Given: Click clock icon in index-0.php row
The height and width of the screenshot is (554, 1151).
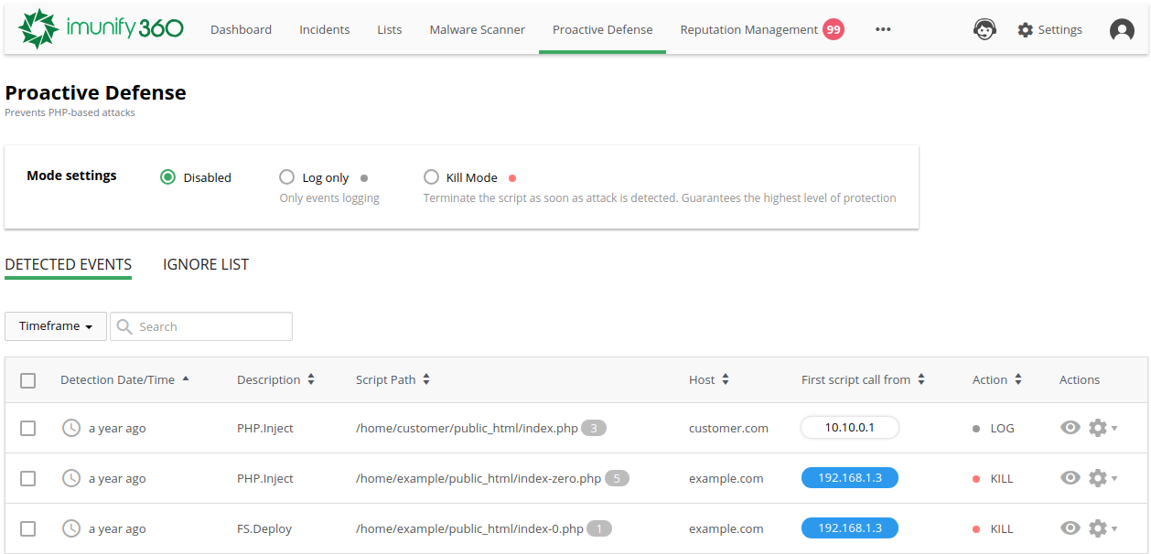Looking at the screenshot, I should [70, 528].
